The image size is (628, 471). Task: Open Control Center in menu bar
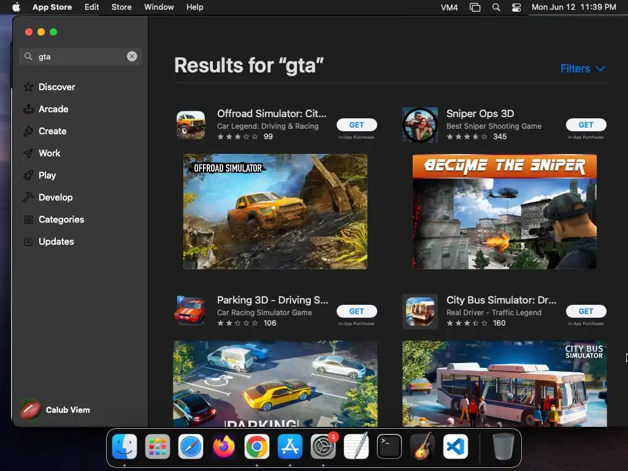(x=516, y=7)
